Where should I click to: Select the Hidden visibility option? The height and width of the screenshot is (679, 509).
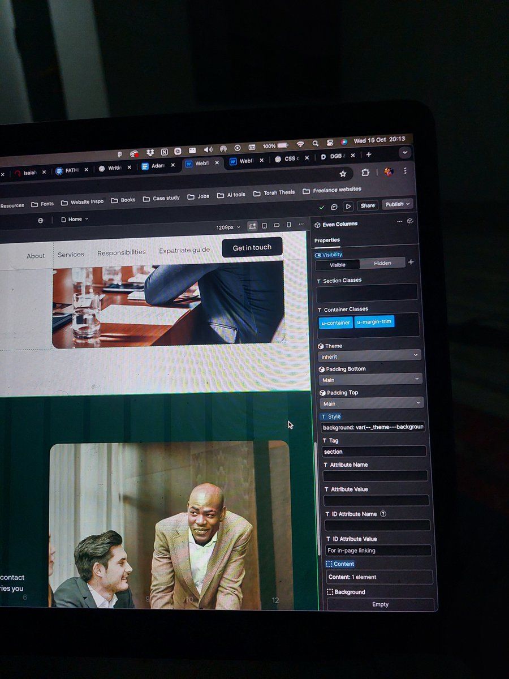tap(382, 263)
